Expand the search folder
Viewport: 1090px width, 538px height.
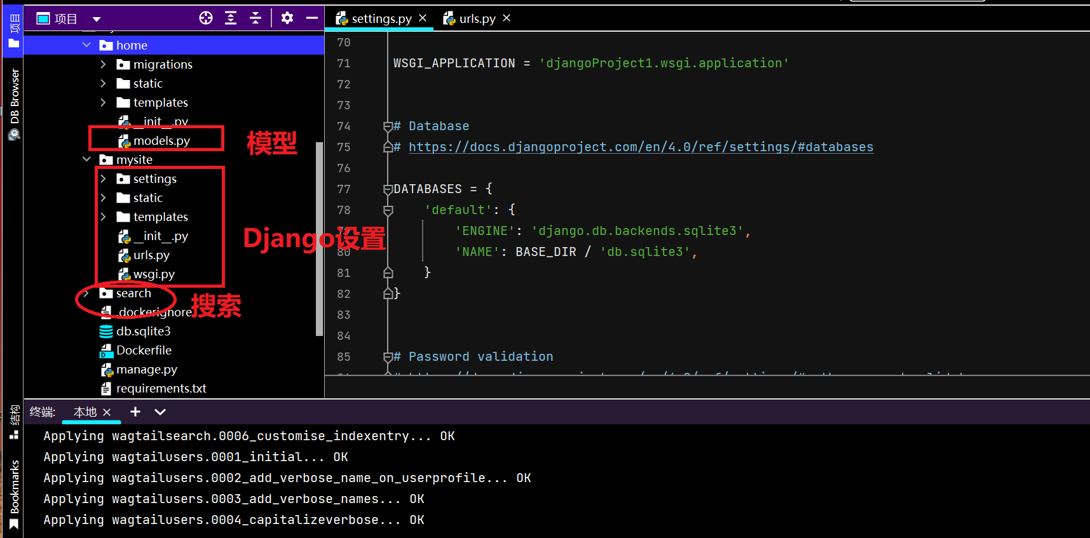click(86, 293)
